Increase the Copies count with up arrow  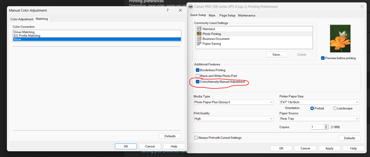326,126
